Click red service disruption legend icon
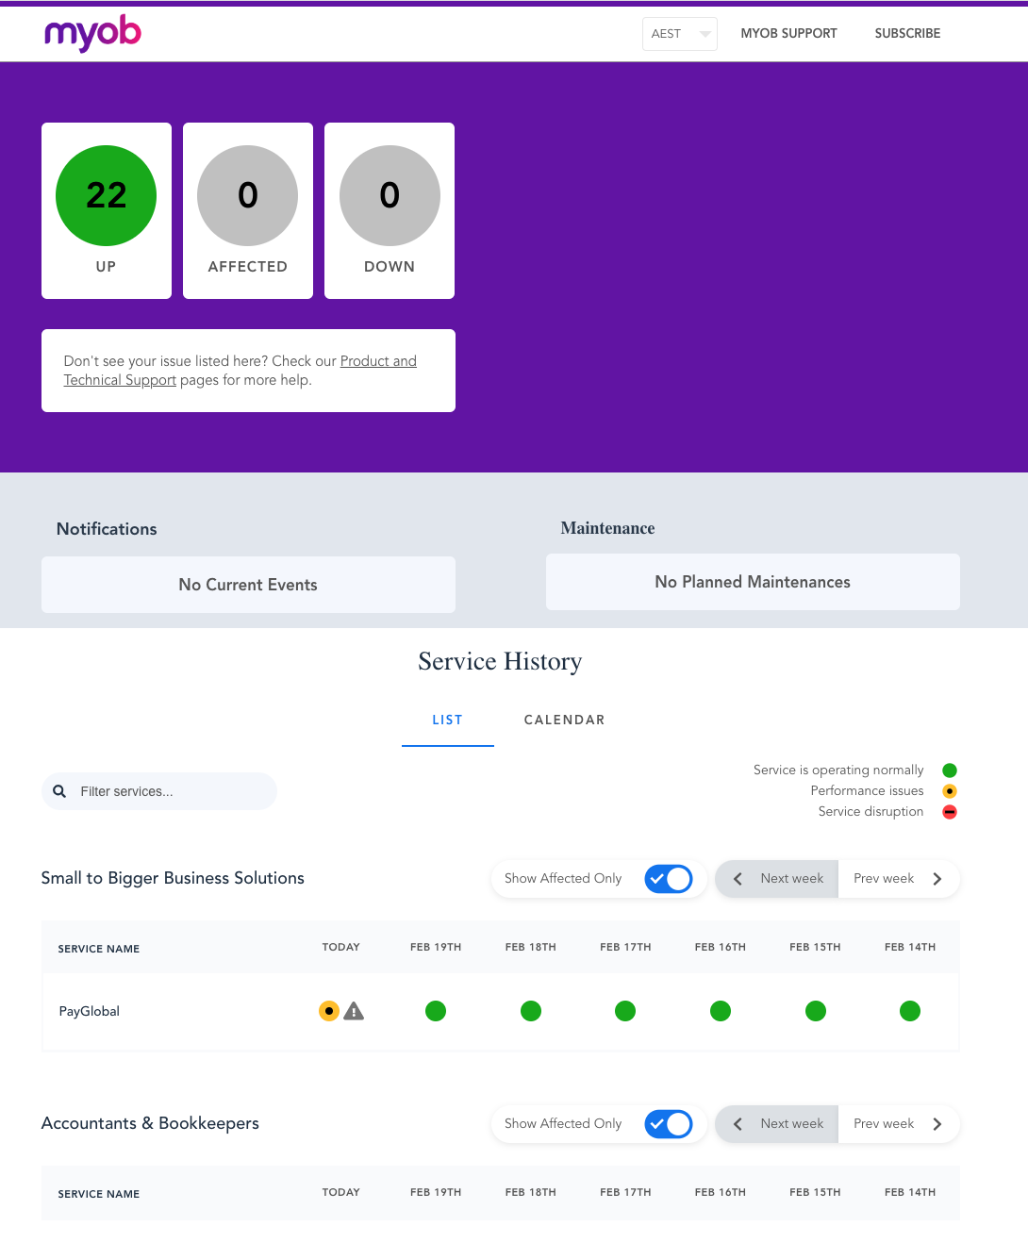Screen dimensions: 1028x1259 point(950,812)
